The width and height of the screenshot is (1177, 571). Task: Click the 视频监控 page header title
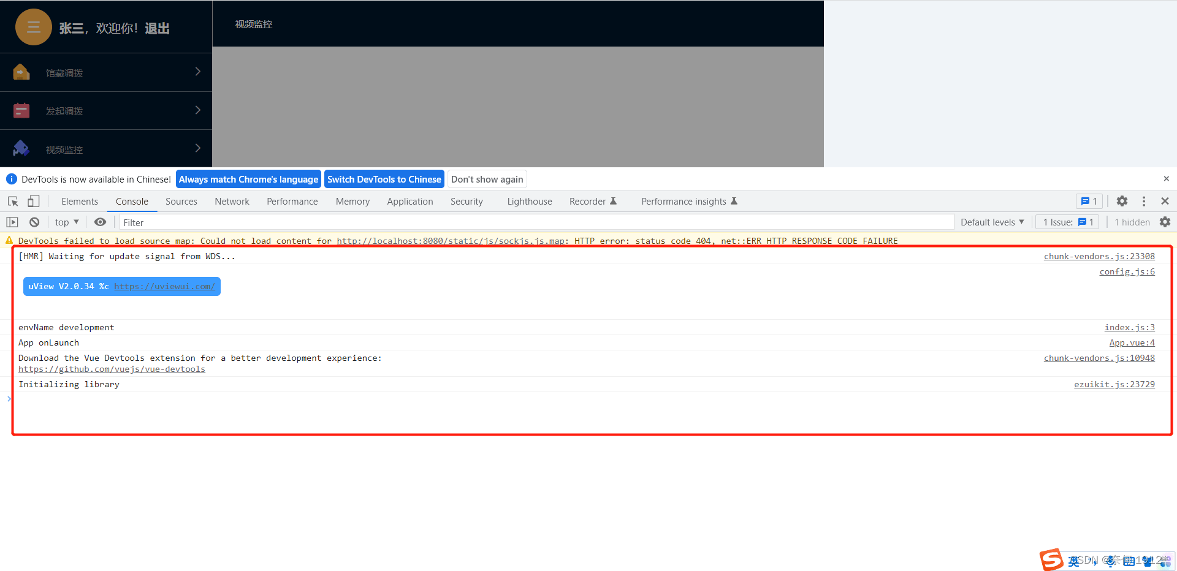tap(254, 24)
